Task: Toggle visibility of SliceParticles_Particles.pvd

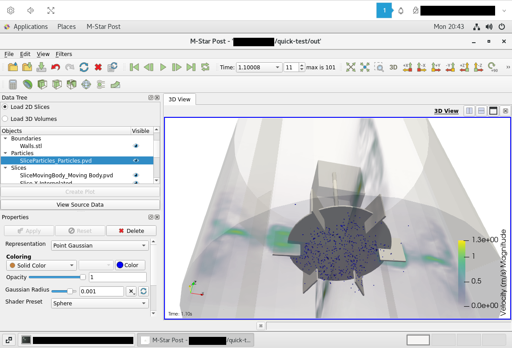Action: tap(136, 160)
